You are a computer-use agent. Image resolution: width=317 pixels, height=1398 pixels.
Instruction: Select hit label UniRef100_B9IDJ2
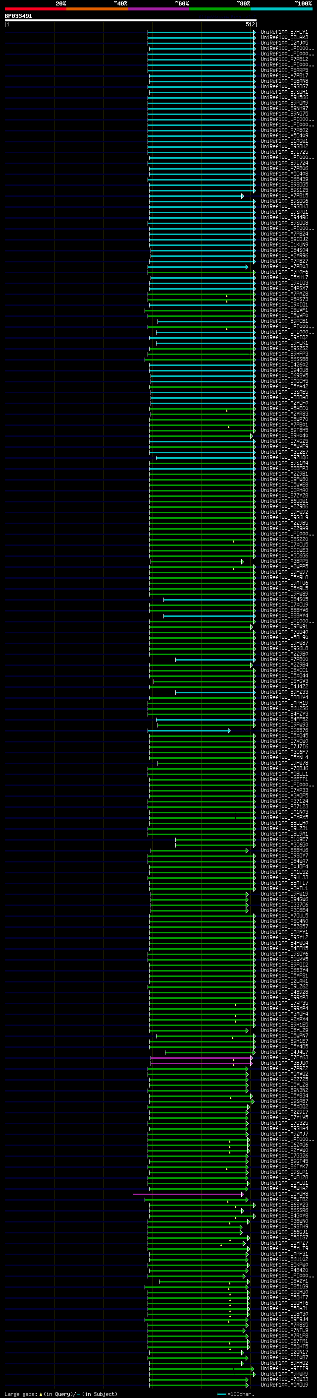[284, 240]
